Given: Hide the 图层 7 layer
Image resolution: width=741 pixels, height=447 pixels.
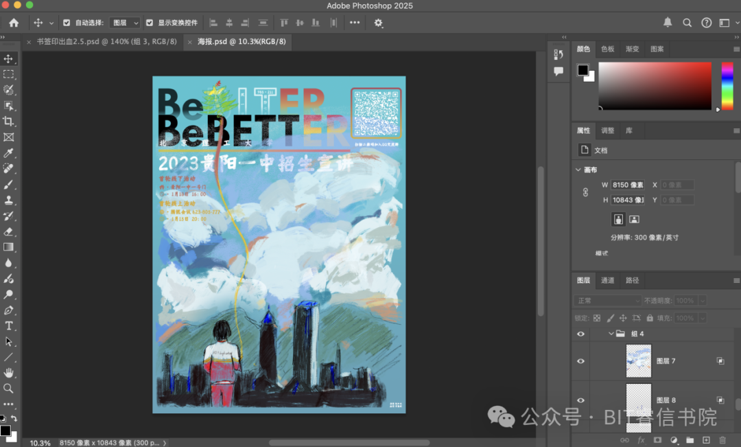Looking at the screenshot, I should click(581, 361).
